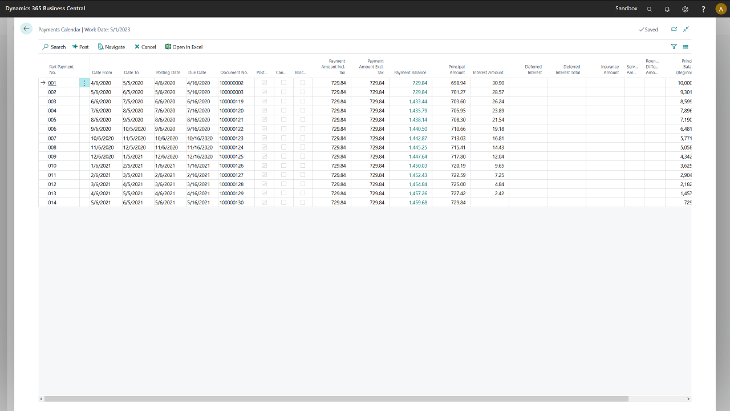Viewport: 730px width, 411px height.
Task: Open the Navigate action
Action: [111, 47]
